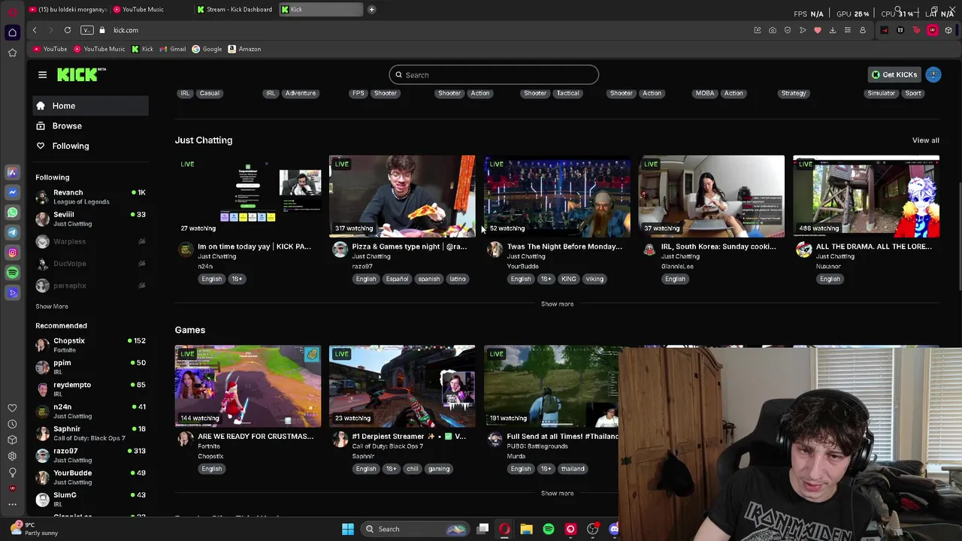Open WhatsApp in the Opera sidebar

point(12,213)
